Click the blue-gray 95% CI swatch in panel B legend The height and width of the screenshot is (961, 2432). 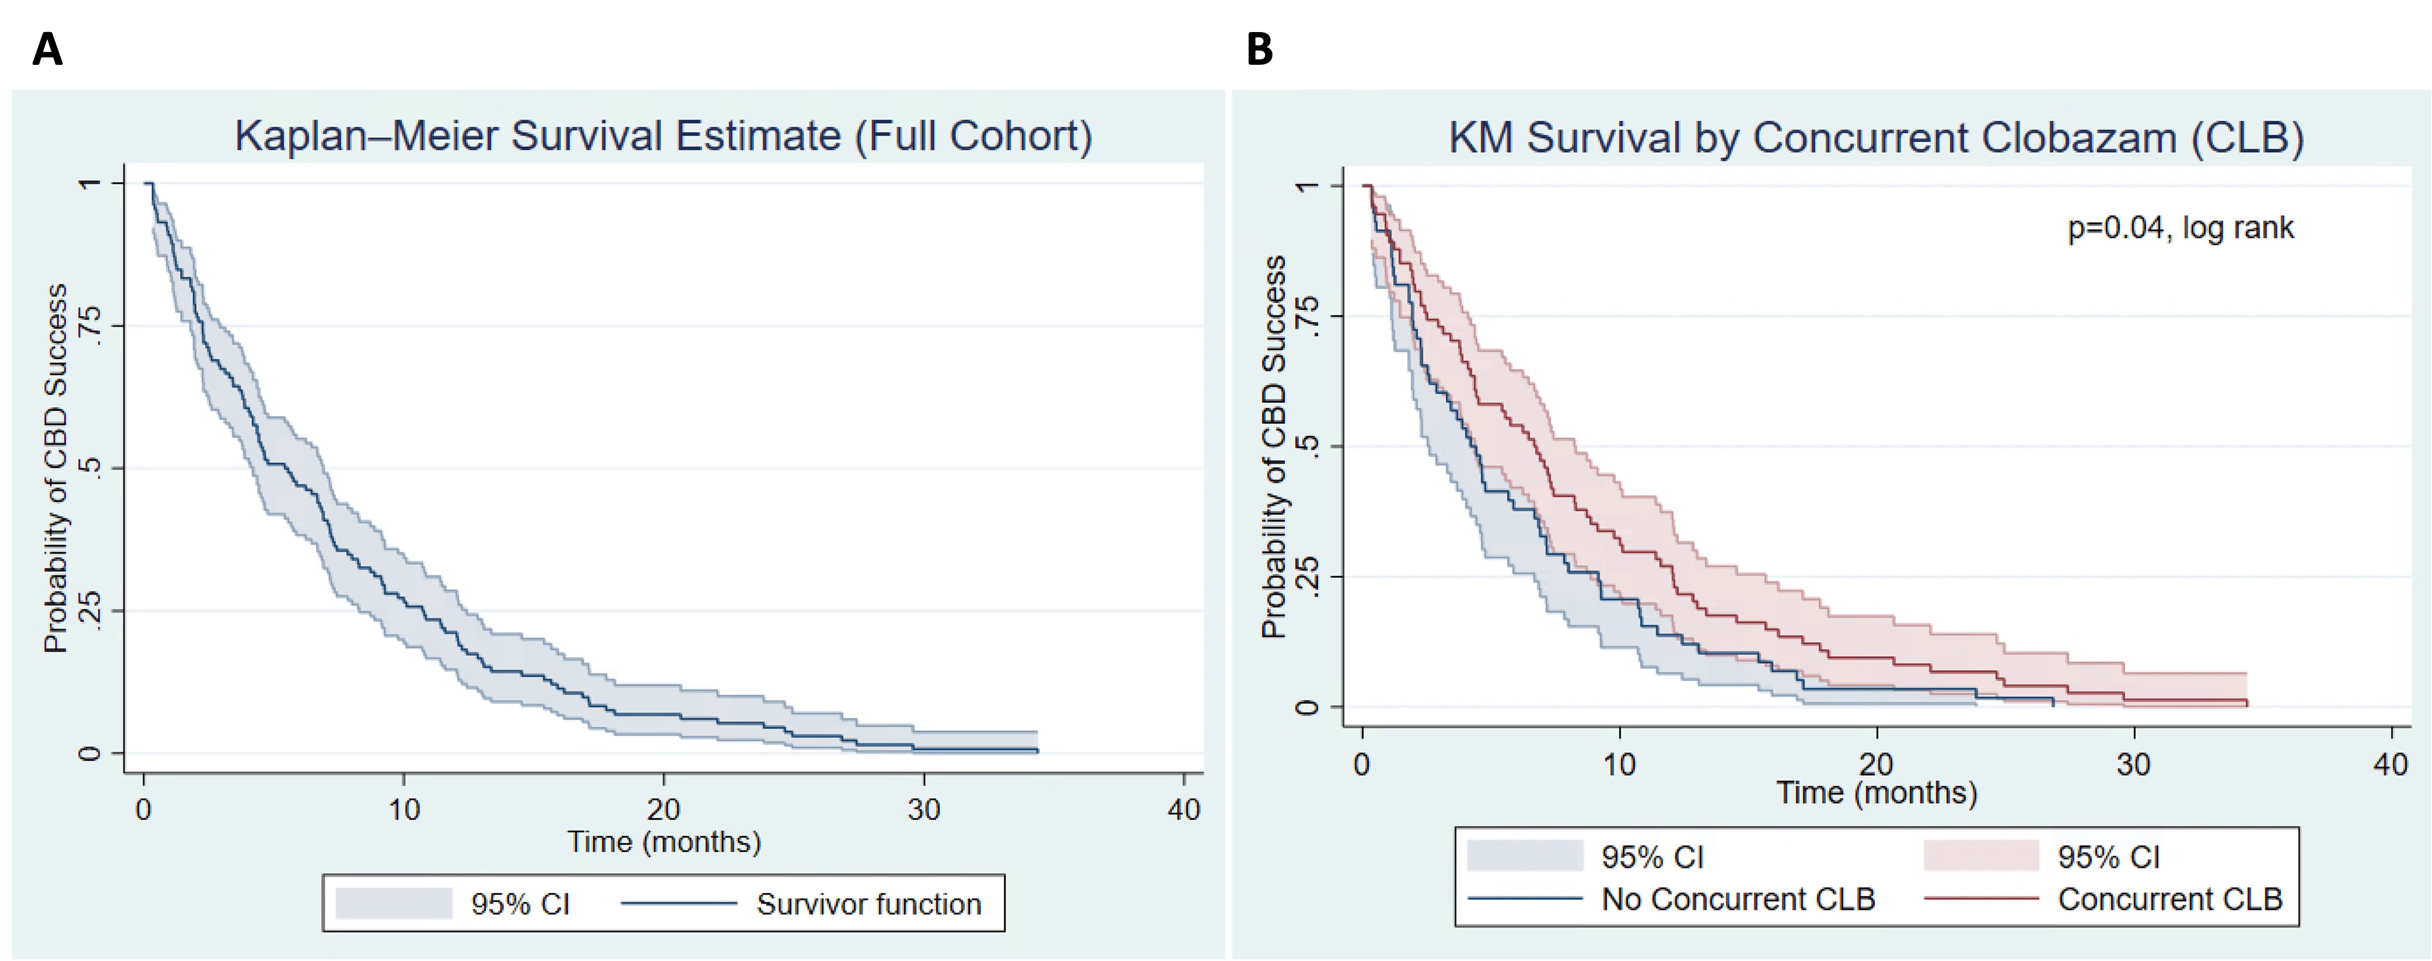[x=1525, y=856]
